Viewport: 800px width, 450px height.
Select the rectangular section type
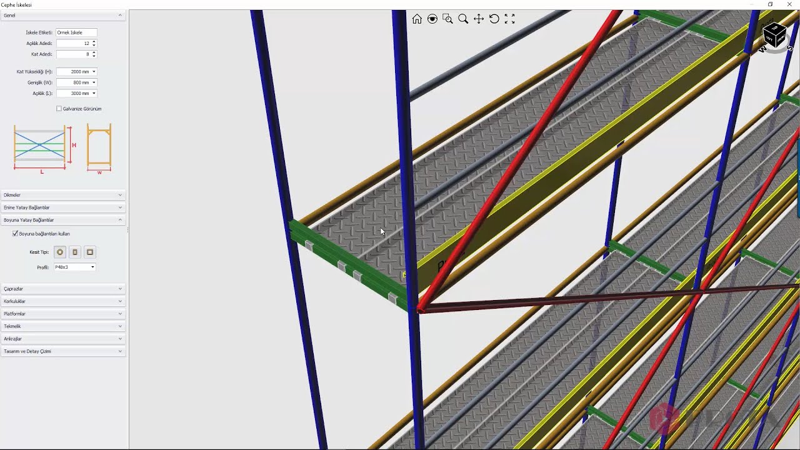[75, 252]
